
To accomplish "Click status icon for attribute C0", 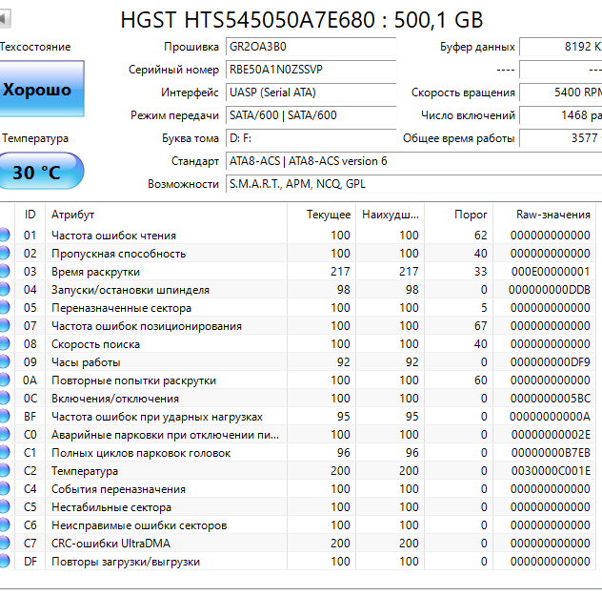I will (x=5, y=434).
